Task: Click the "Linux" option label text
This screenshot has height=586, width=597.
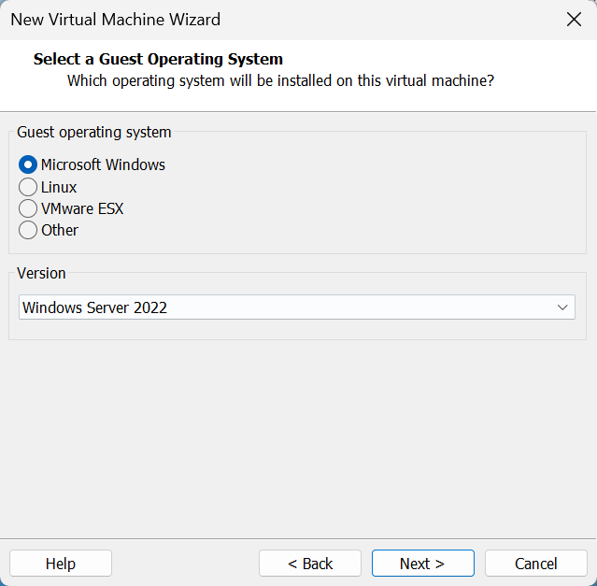Action: [x=59, y=187]
